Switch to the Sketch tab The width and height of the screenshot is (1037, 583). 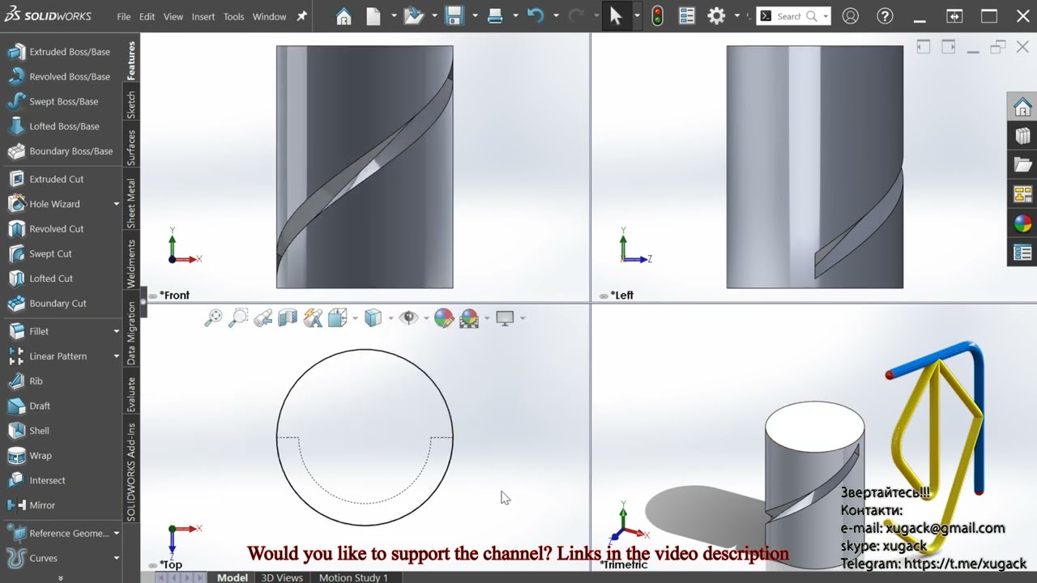click(131, 104)
